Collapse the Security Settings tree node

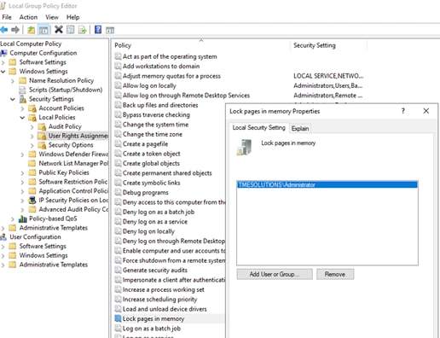pos(13,99)
